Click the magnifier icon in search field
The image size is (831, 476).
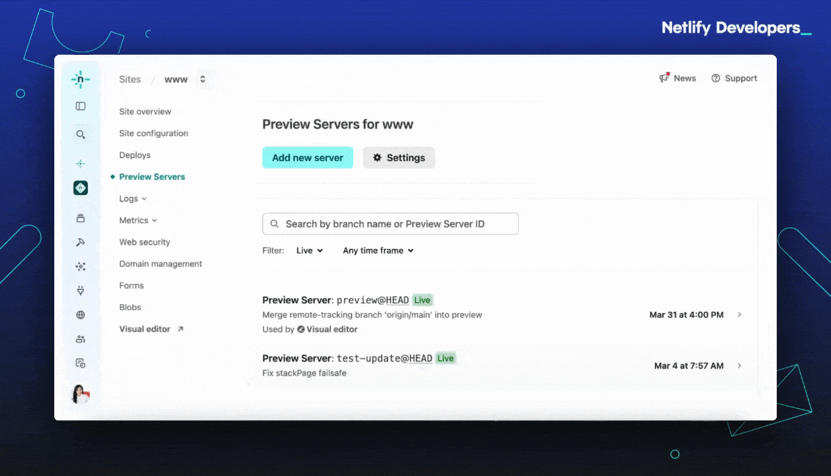click(x=275, y=224)
